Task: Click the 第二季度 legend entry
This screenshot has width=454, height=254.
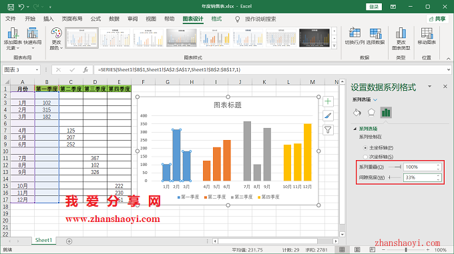Action: pyautogui.click(x=215, y=197)
